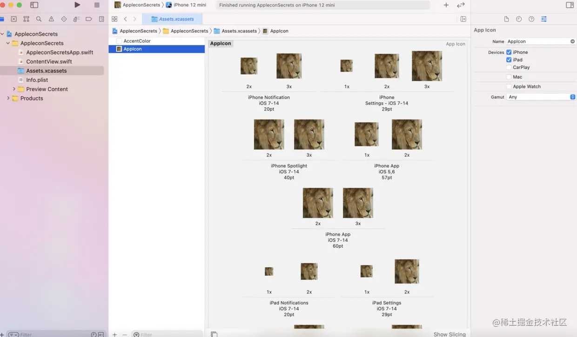
Task: Choose iPhone 12 mini run destination
Action: (186, 5)
